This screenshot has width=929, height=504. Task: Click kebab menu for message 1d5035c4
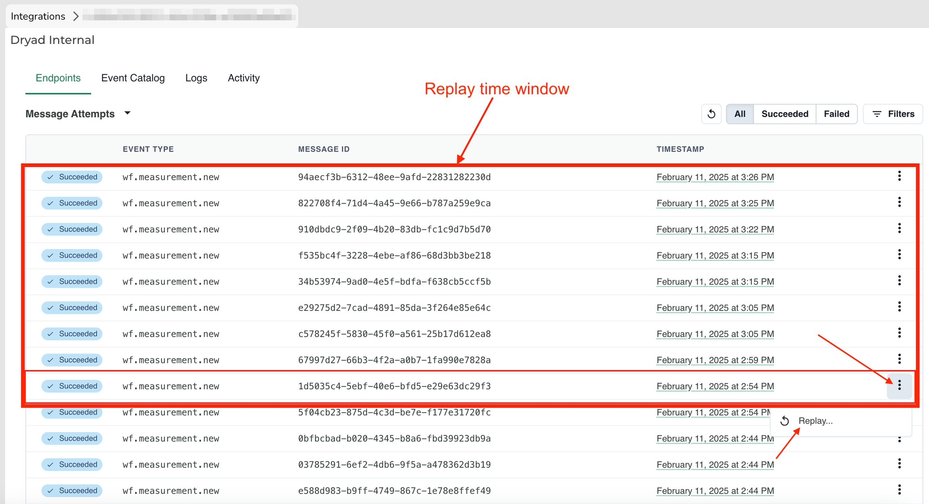coord(899,386)
